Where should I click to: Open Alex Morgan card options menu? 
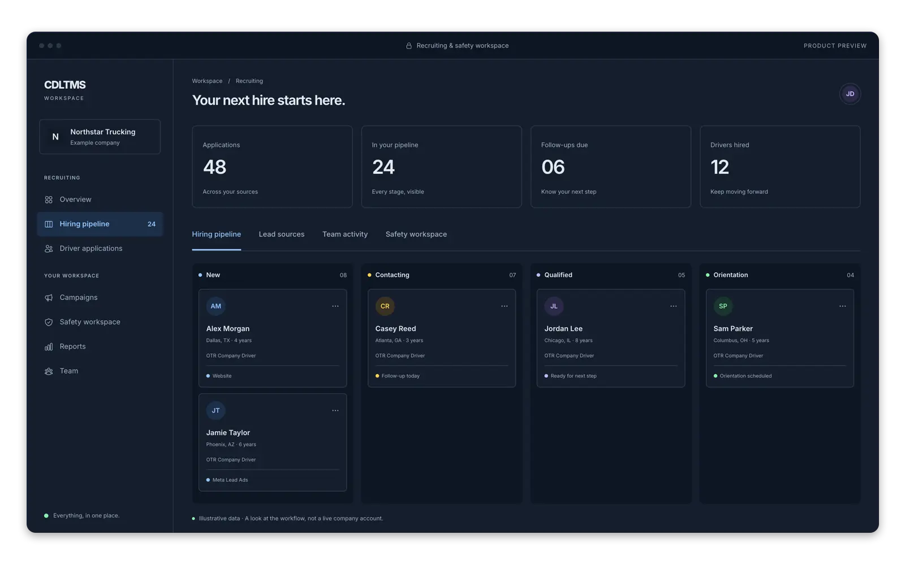pos(335,306)
